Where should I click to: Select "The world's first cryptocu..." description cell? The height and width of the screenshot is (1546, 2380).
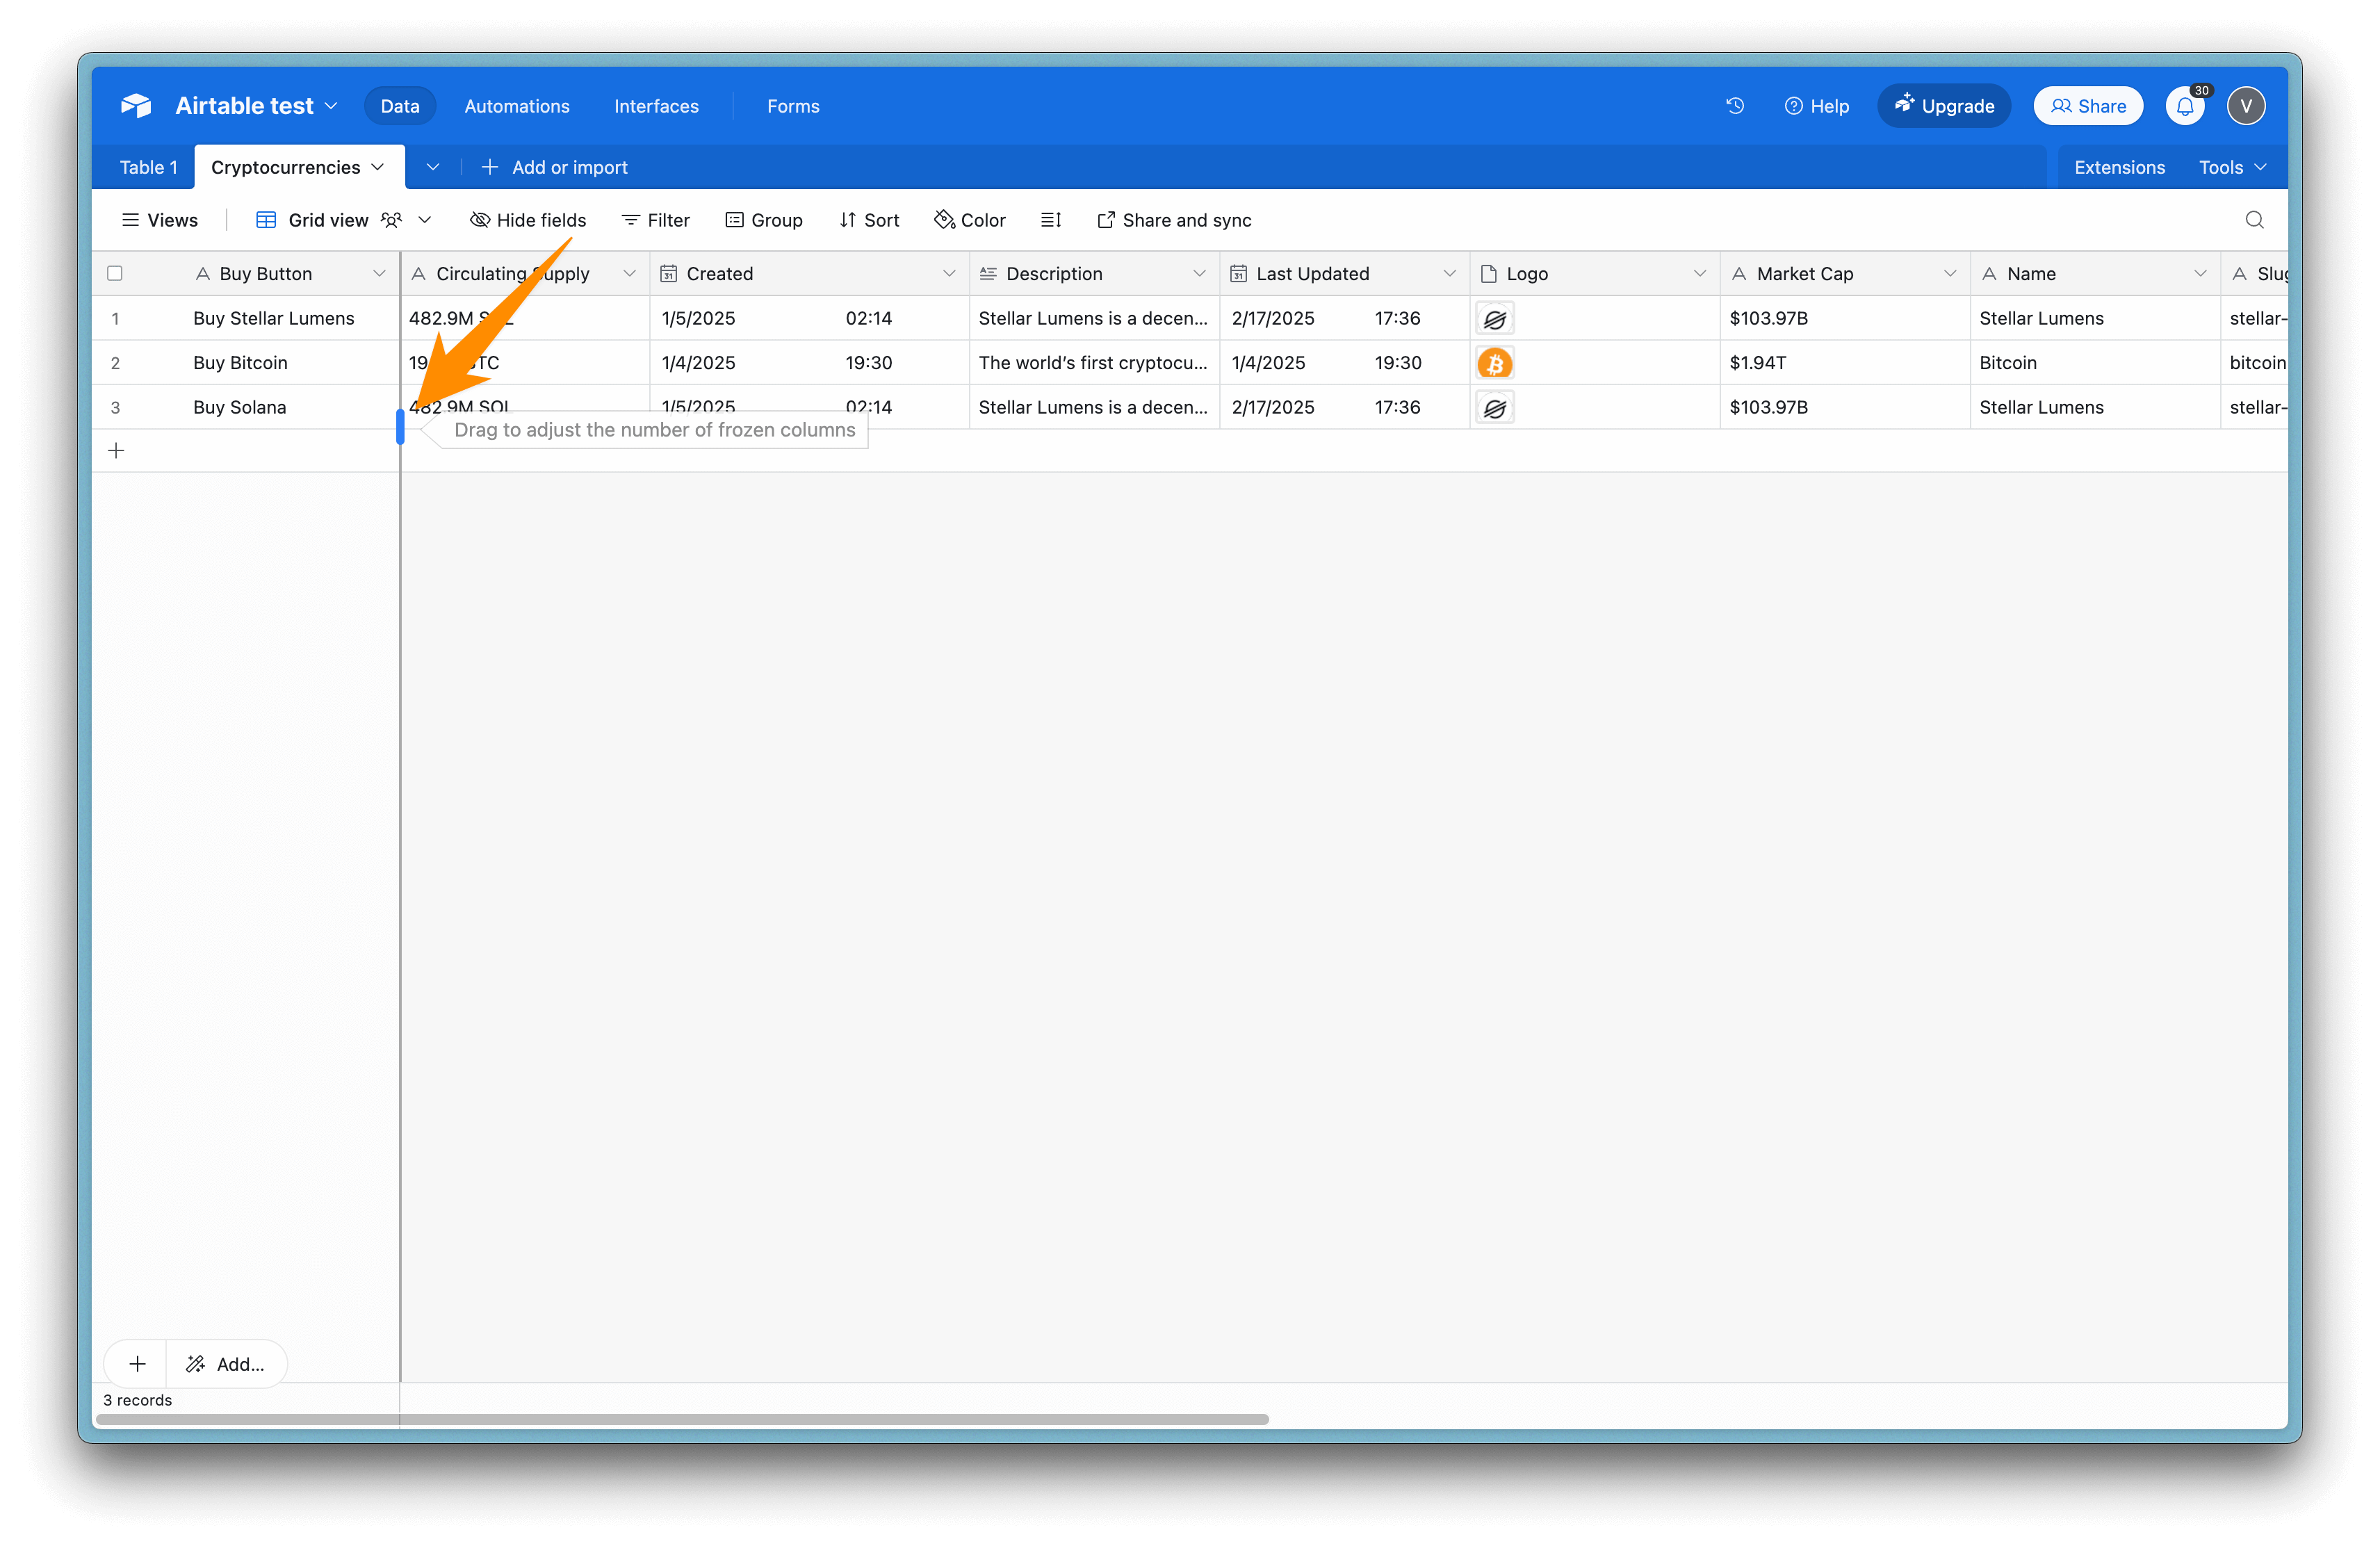click(x=1094, y=363)
